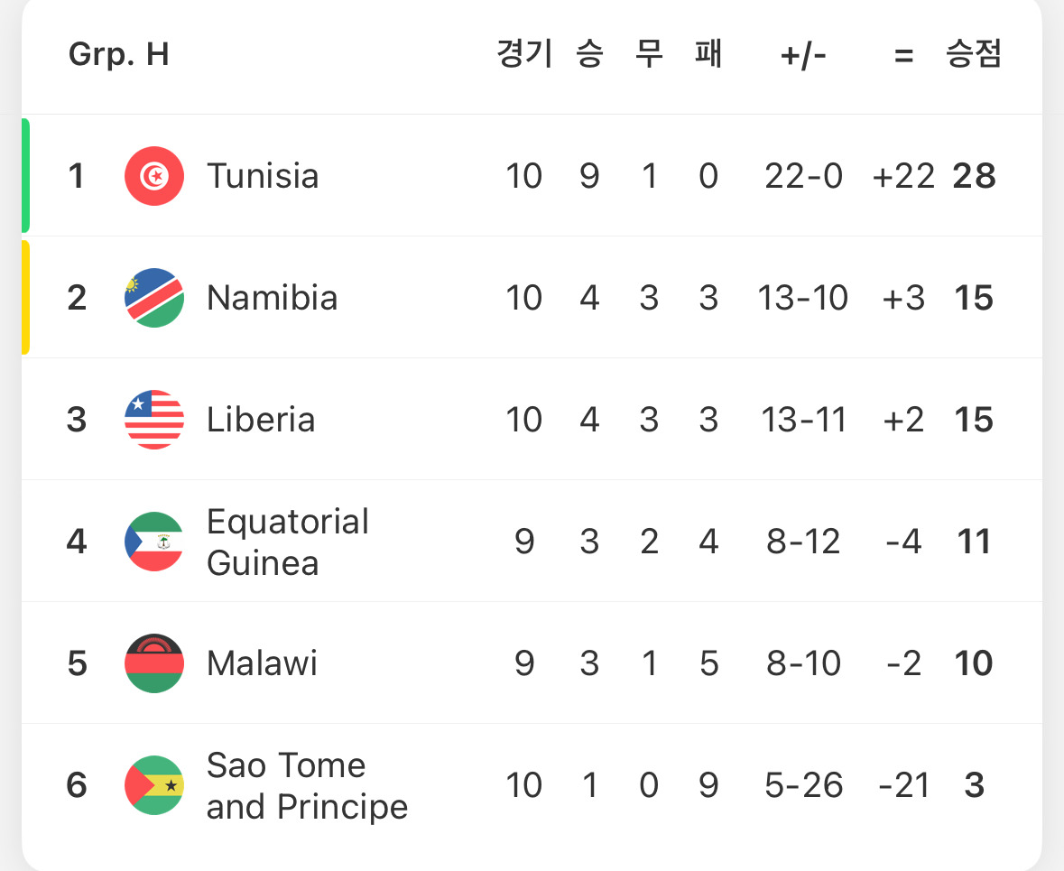This screenshot has width=1064, height=871.
Task: Open the Equatorial Guinea team page
Action: pyautogui.click(x=288, y=542)
